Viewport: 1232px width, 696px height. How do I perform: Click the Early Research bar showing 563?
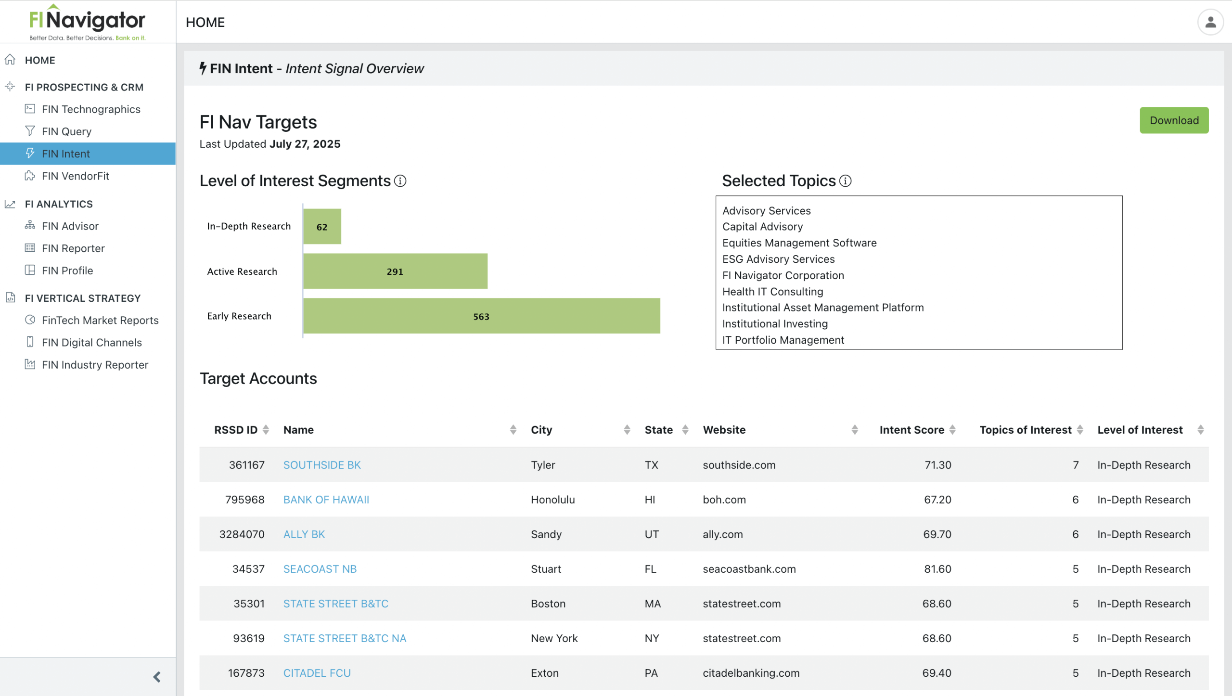tap(482, 316)
